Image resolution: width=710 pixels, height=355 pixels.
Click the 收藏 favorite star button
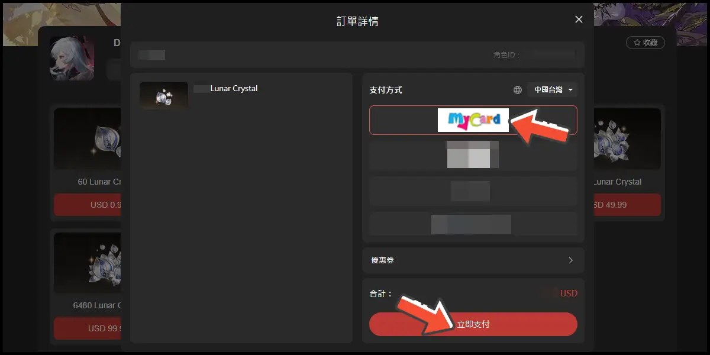coord(645,43)
